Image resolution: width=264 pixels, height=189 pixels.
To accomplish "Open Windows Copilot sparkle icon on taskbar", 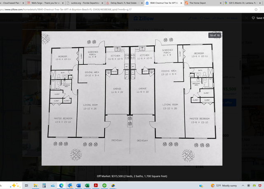I will (x=15, y=185).
